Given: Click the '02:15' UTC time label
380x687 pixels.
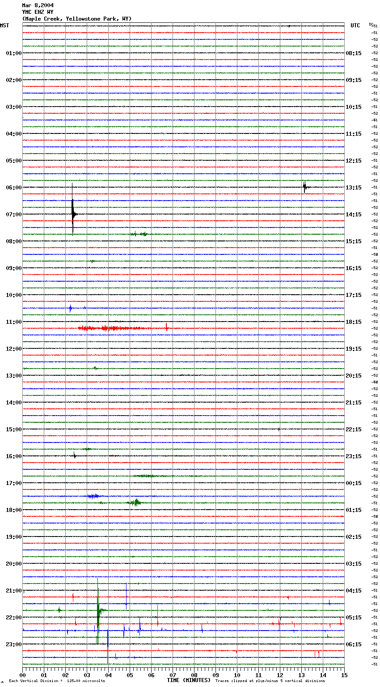Looking at the screenshot, I should point(354,537).
